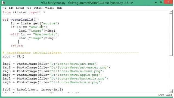Open the Help menu
Image resolution: width=174 pixels, height=98 pixels.
click(x=60, y=8)
